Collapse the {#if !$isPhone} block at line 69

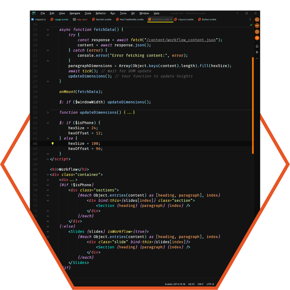pos(48,185)
